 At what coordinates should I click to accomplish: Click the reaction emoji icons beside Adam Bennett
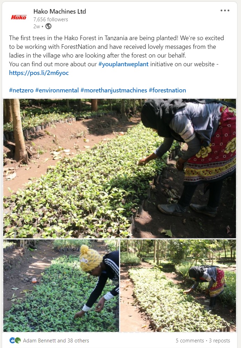[15, 340]
